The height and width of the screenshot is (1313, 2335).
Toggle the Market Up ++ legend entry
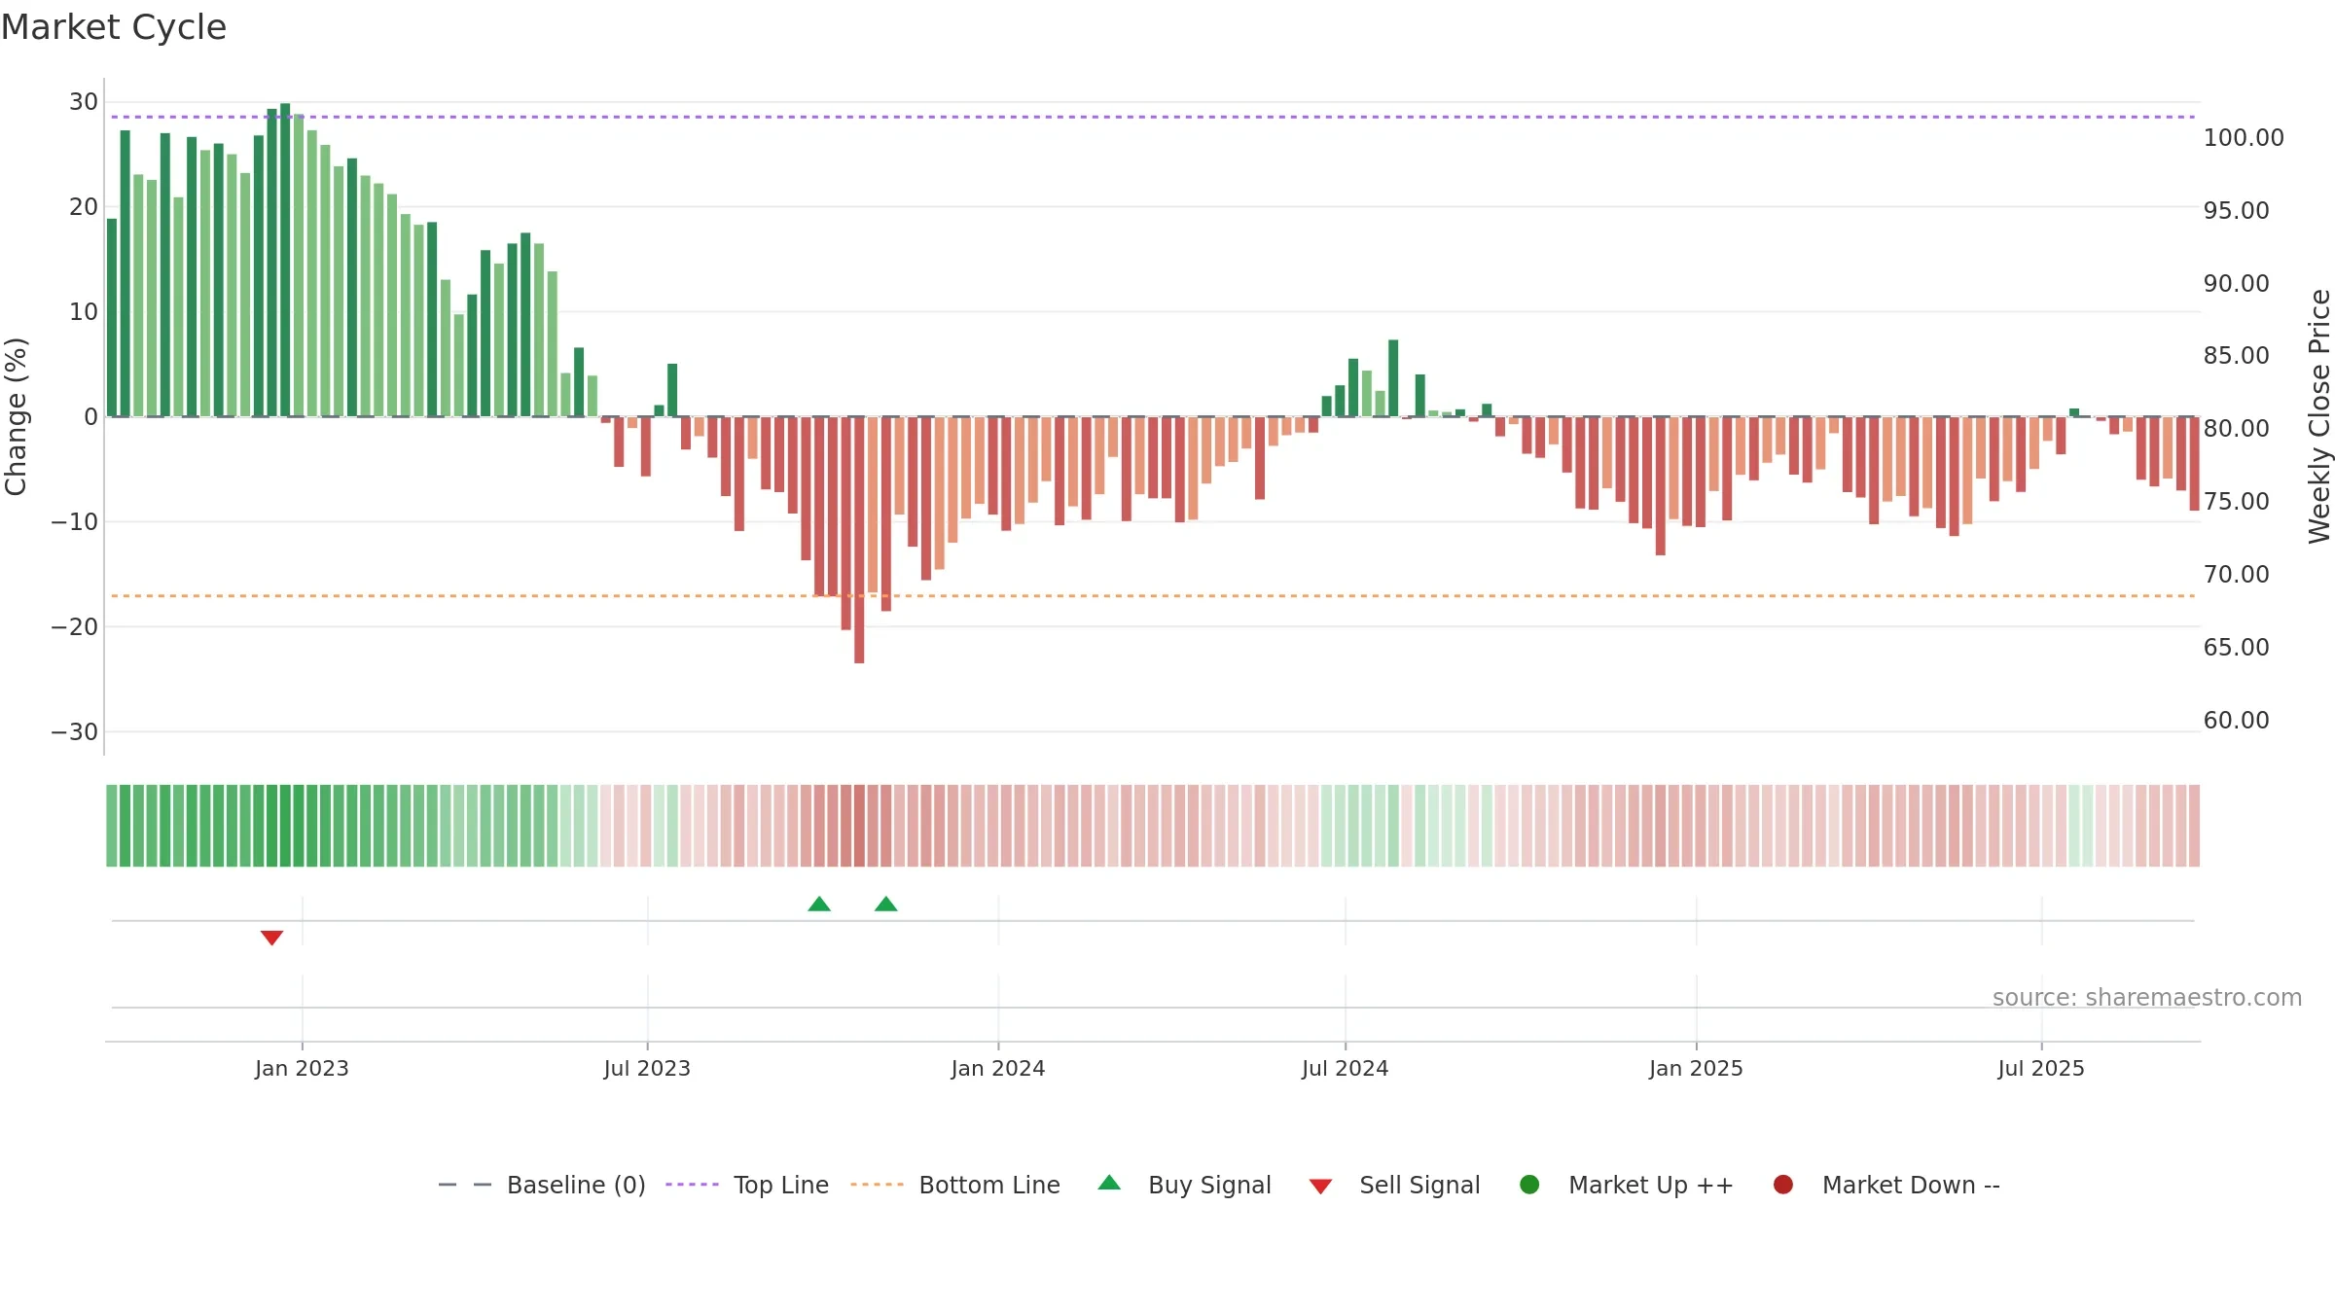point(1626,1185)
